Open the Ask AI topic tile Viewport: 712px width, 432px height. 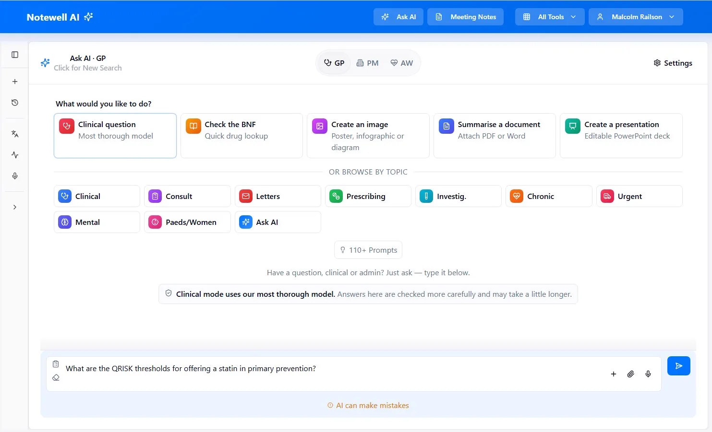(278, 222)
